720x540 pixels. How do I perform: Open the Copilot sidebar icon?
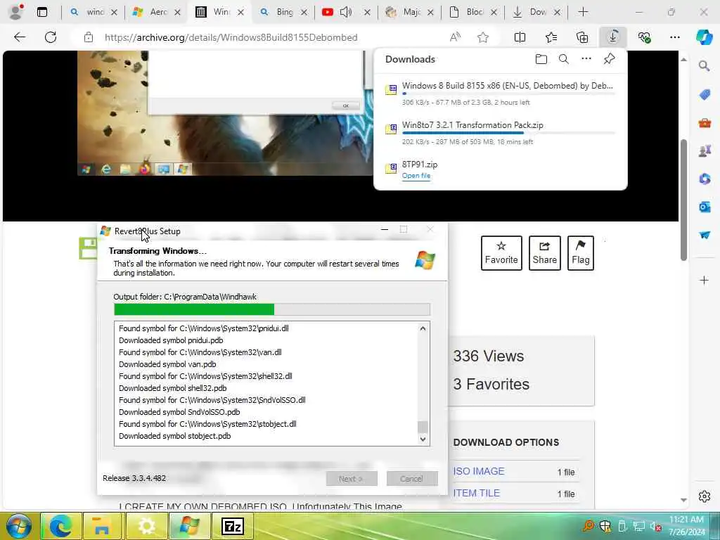[x=704, y=37]
